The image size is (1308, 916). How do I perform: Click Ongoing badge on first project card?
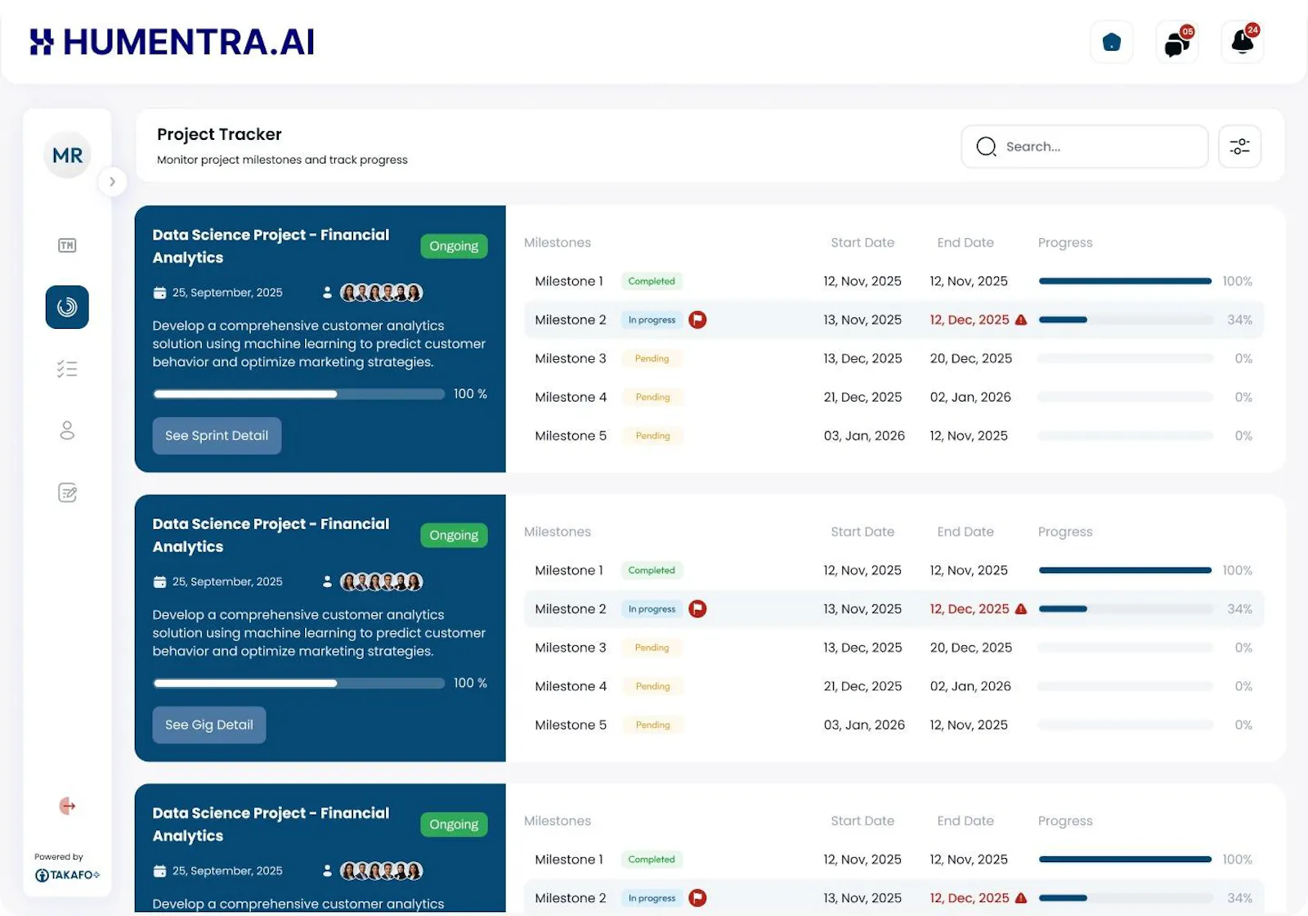pyautogui.click(x=454, y=246)
